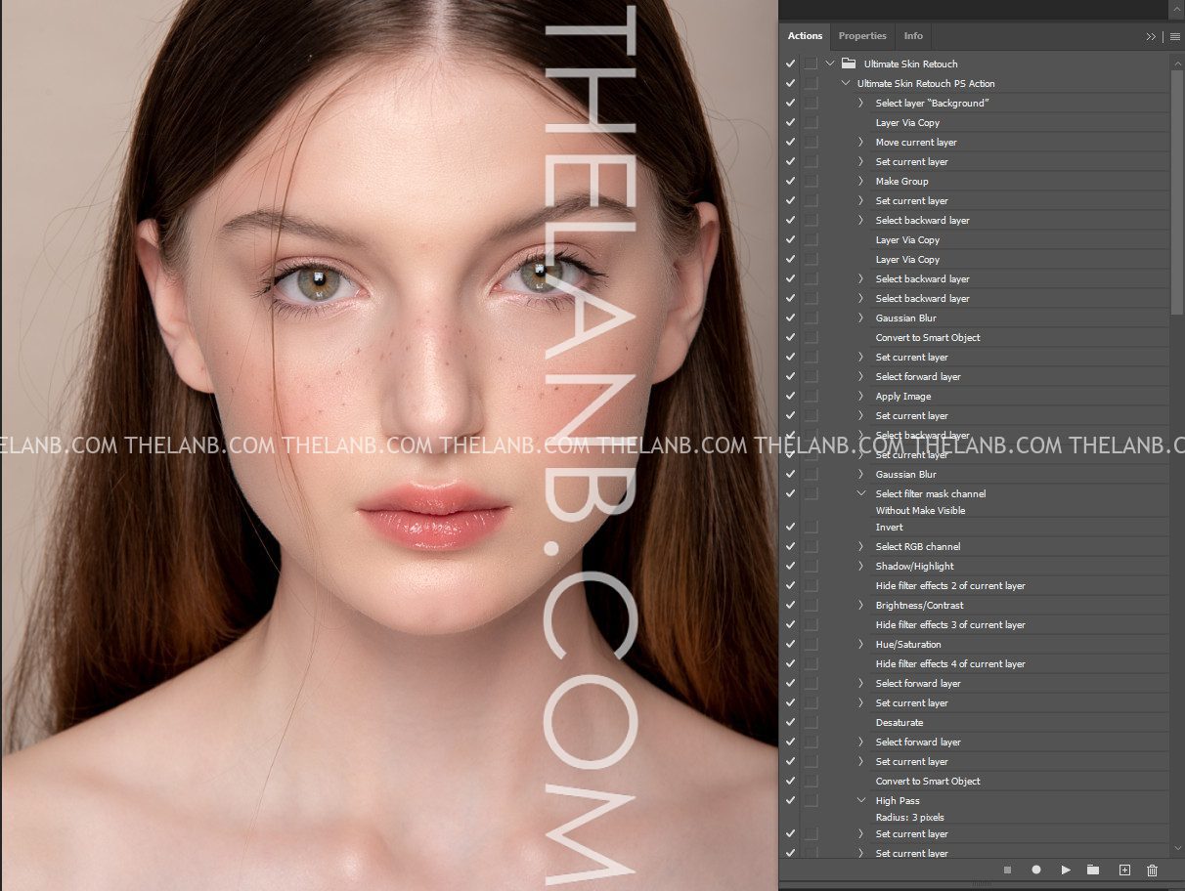Click the Actions panel vertical scrollbar
Screen dimensions: 1185x891
click(1177, 186)
